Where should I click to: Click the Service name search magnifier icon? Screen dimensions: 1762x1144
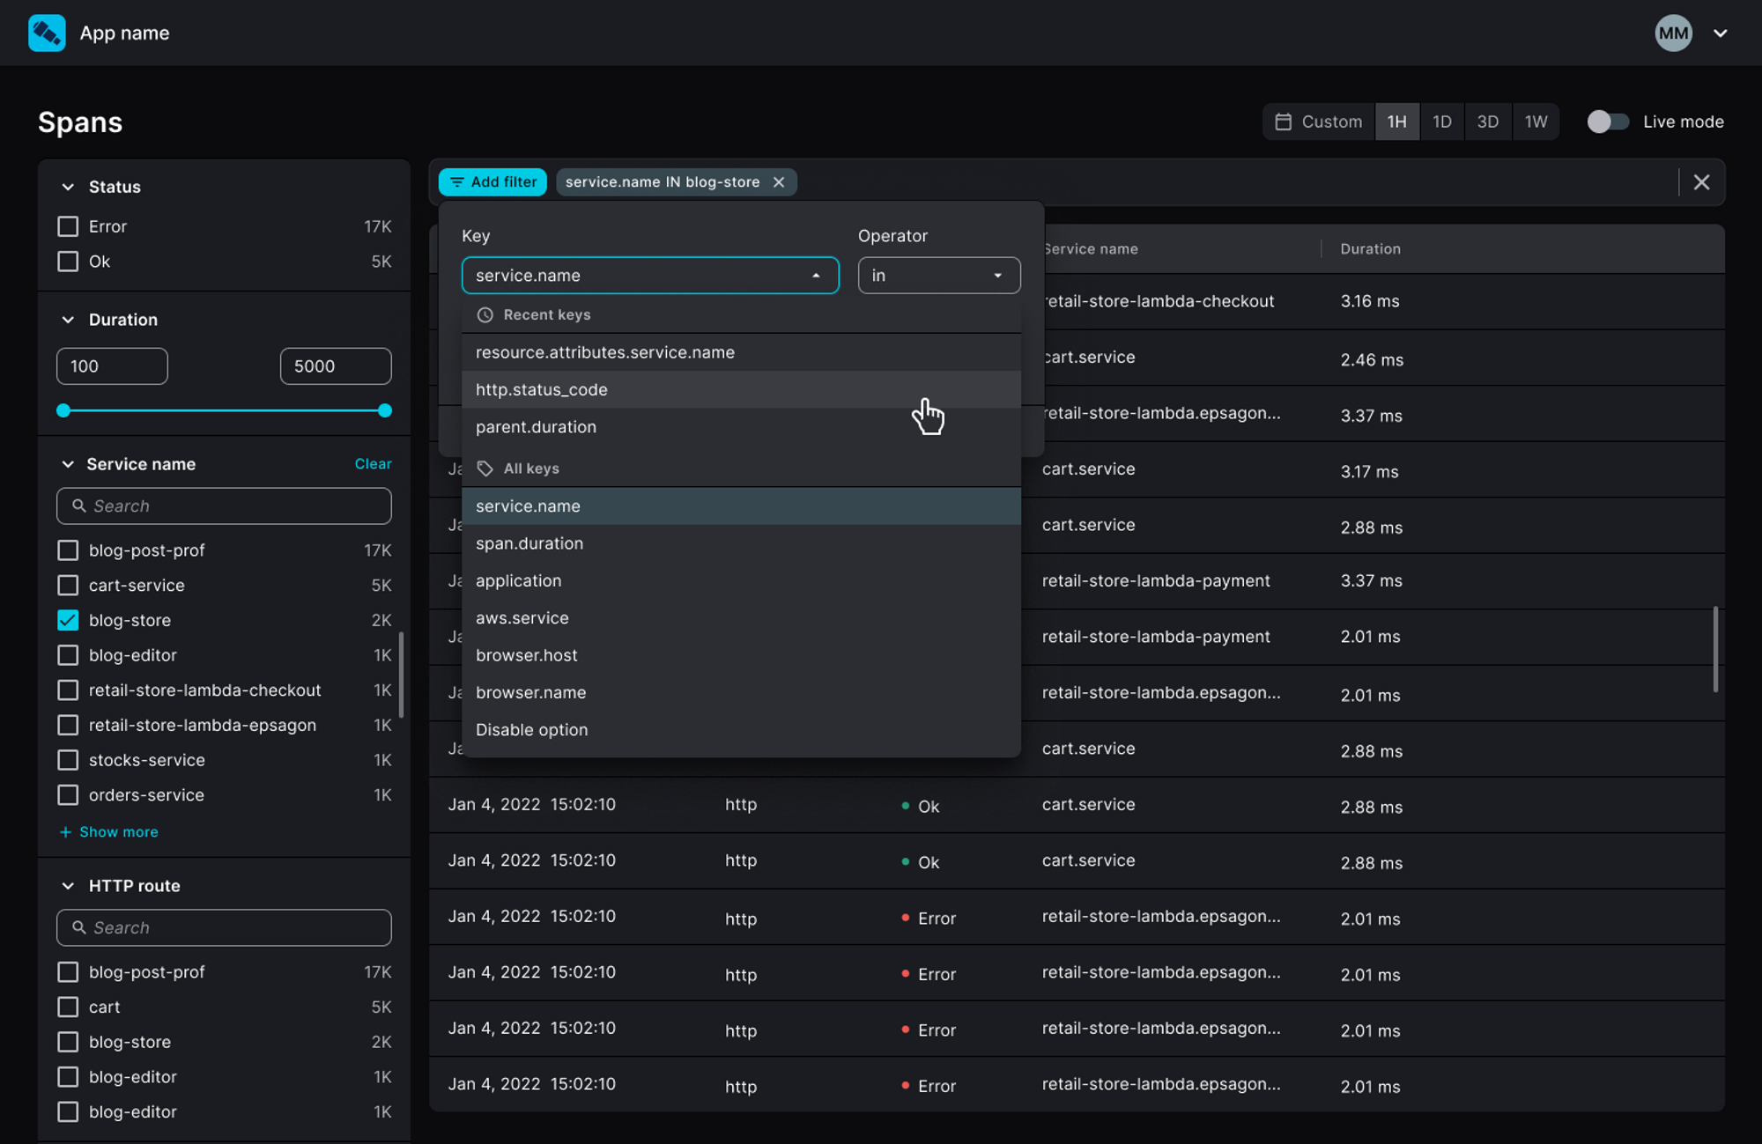[x=79, y=506]
